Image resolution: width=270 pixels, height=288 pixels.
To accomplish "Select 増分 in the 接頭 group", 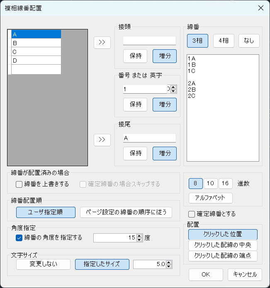I will [x=165, y=56].
